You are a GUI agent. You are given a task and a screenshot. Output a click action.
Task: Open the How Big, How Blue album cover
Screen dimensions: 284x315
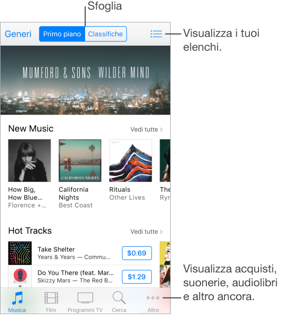[30, 161]
